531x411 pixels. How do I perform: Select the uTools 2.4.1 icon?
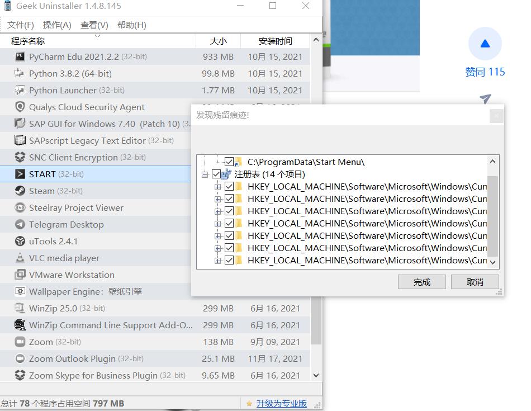pos(19,241)
